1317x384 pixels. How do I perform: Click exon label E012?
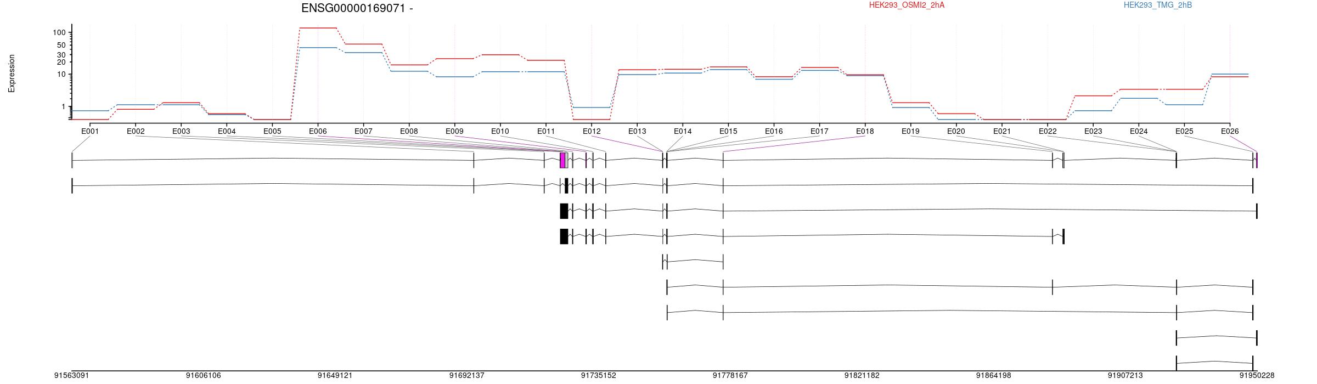(592, 131)
